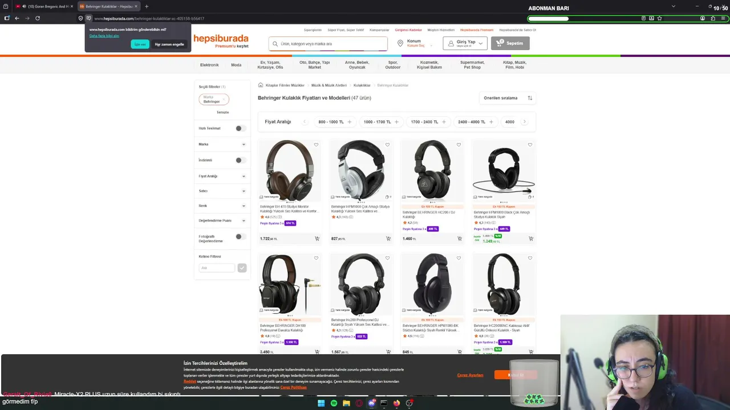The image size is (730, 410).
Task: Switch to Goran Bregovic browser tab
Action: click(x=45, y=6)
